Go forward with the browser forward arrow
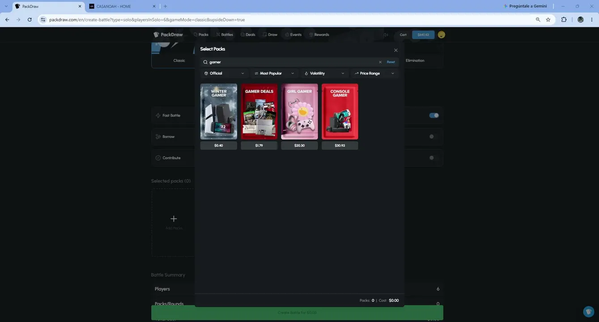Image resolution: width=599 pixels, height=322 pixels. [x=18, y=20]
